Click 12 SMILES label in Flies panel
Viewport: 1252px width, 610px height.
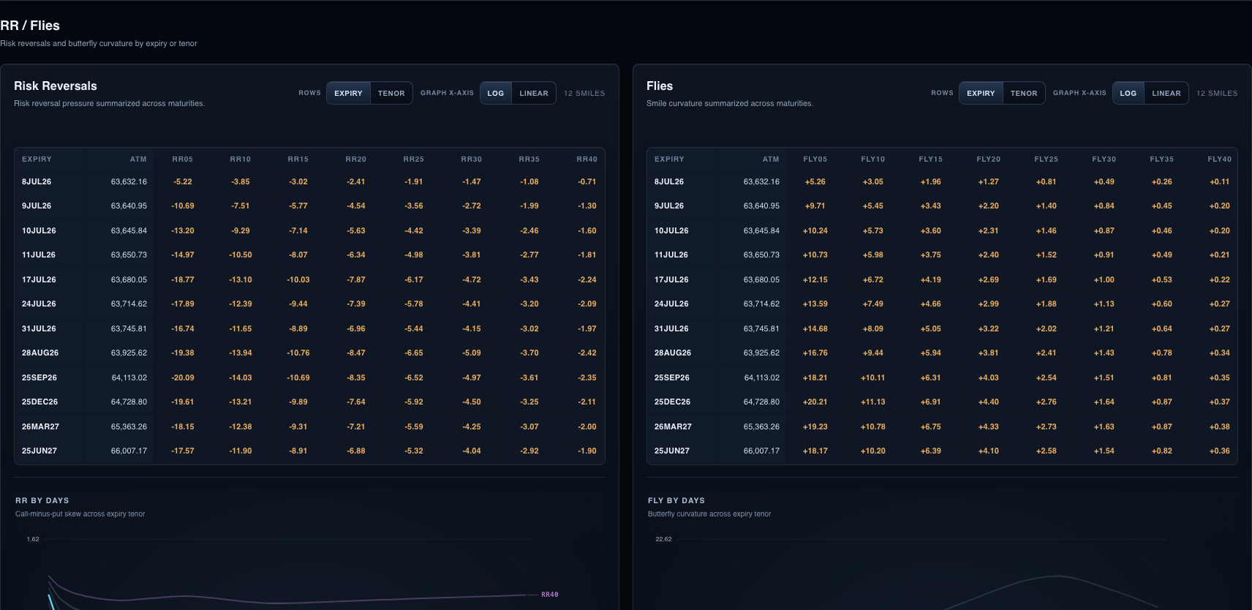(1217, 93)
